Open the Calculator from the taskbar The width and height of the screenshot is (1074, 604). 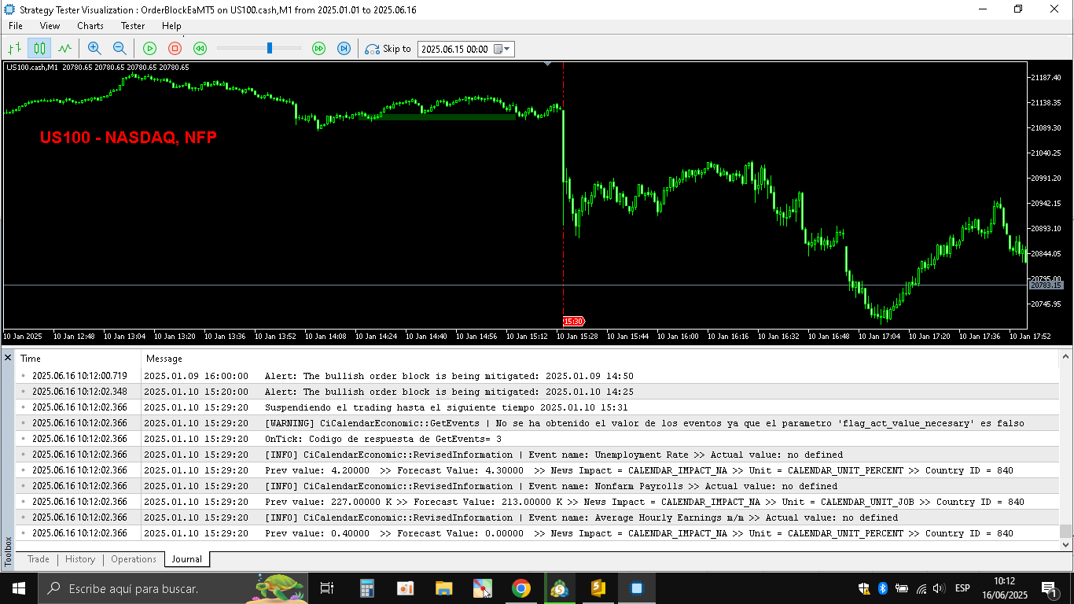(x=366, y=588)
